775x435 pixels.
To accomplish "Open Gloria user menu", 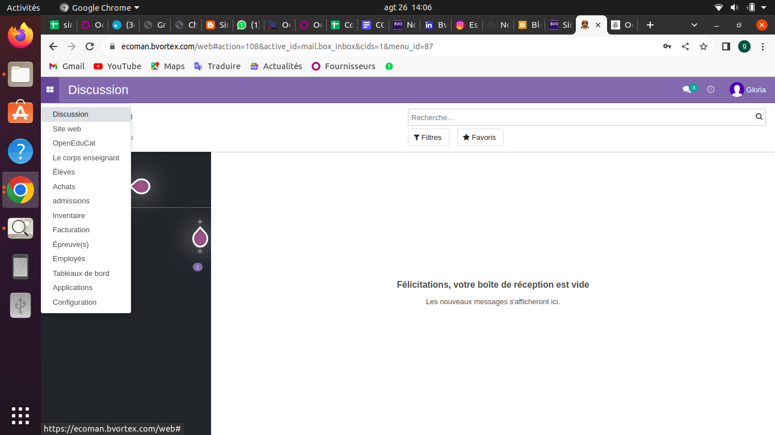I will tap(748, 89).
